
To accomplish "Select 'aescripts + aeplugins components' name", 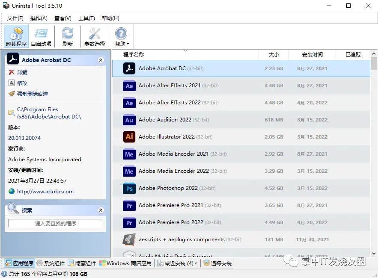I will [x=182, y=240].
